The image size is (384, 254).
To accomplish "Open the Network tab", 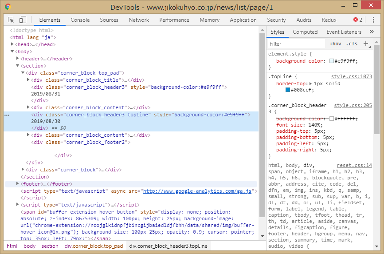I will point(139,20).
